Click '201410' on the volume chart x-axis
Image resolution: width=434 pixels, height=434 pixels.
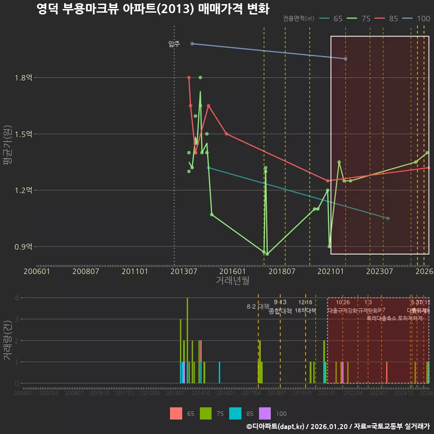[x=201, y=393]
